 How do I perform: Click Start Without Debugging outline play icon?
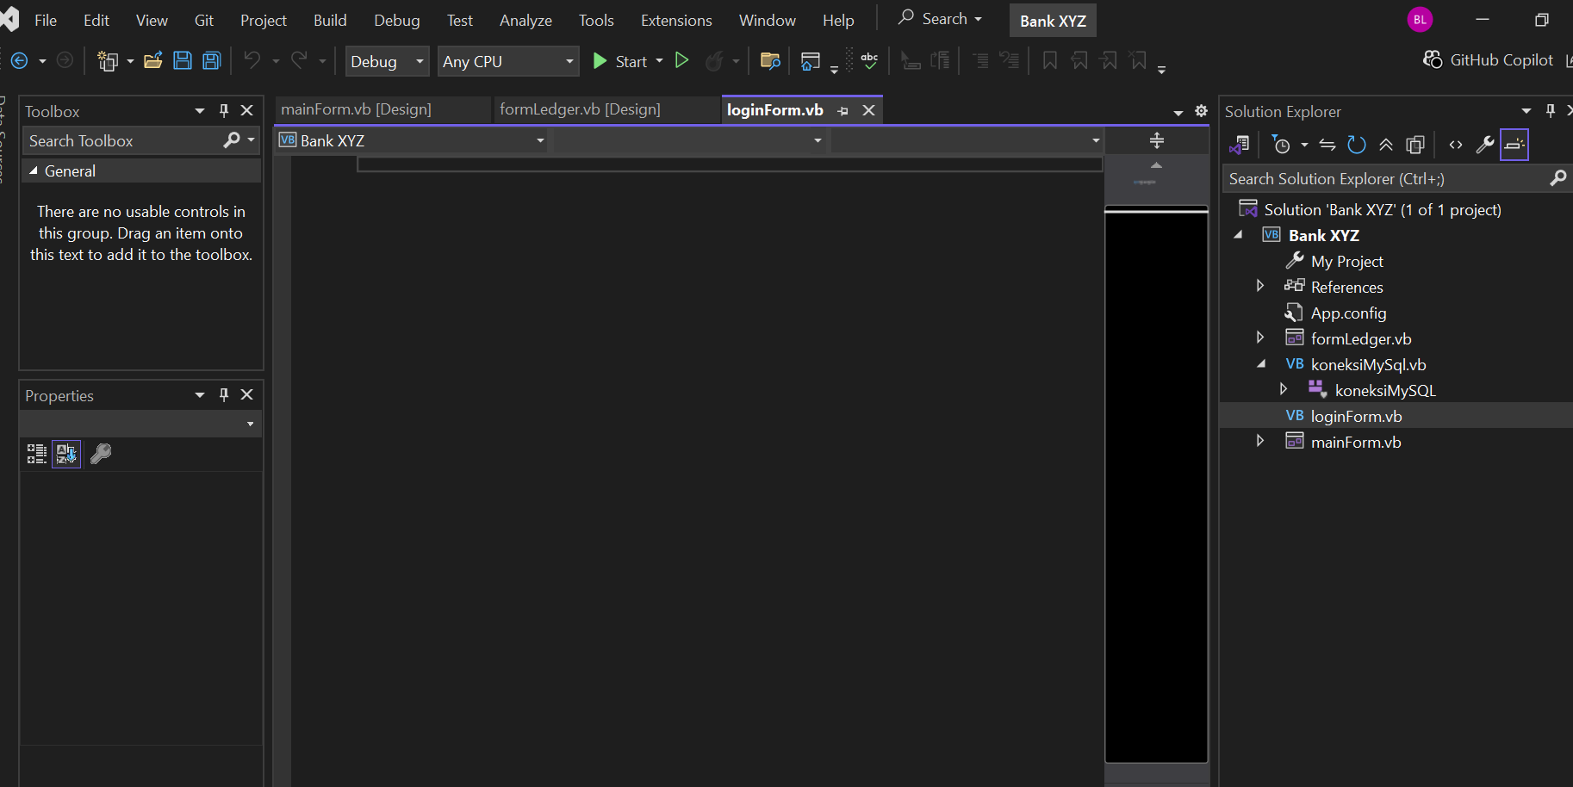tap(681, 60)
